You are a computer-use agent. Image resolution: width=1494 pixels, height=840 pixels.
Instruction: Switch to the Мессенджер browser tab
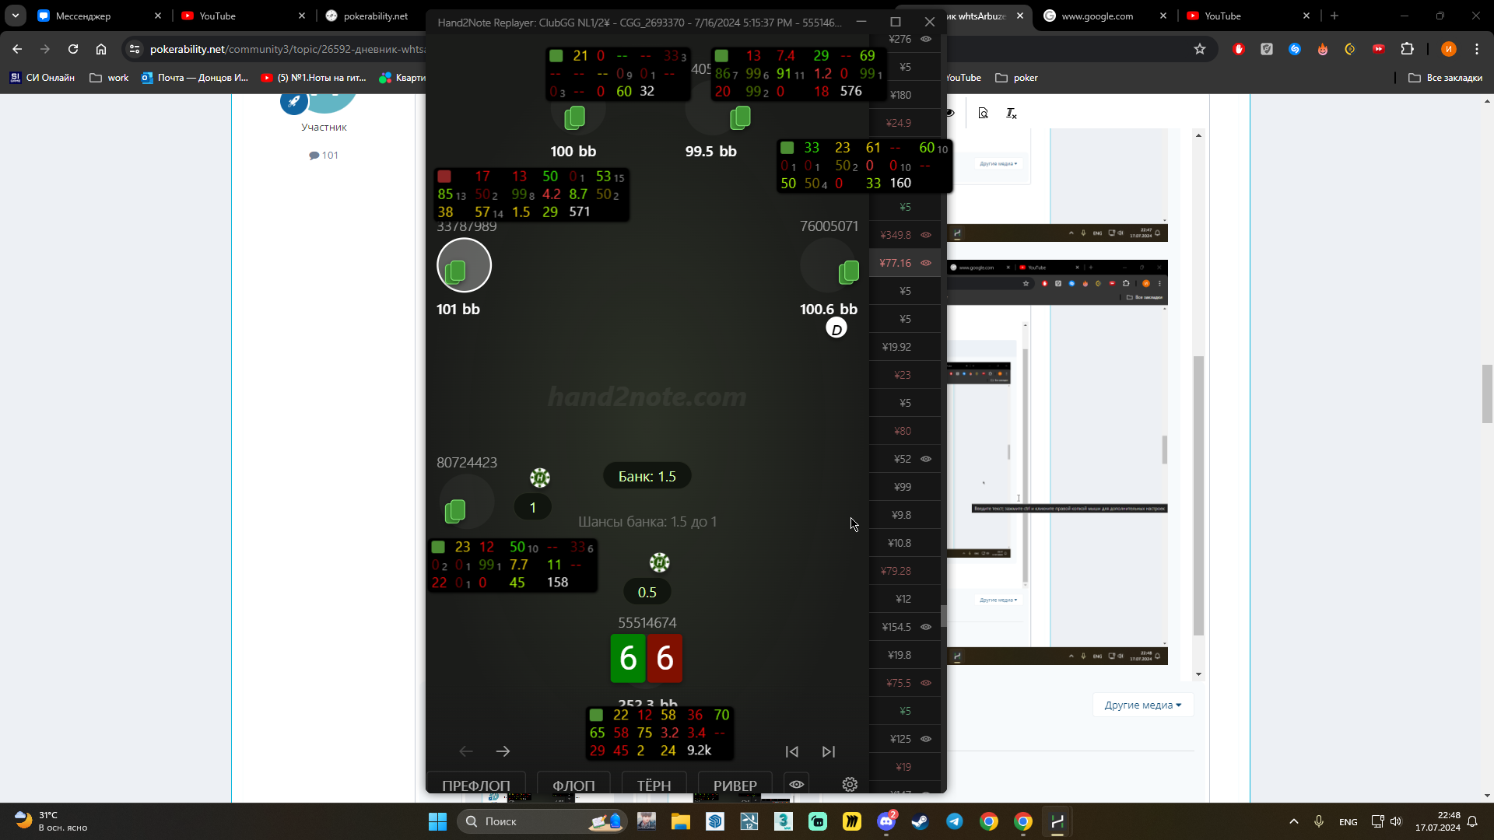[99, 16]
